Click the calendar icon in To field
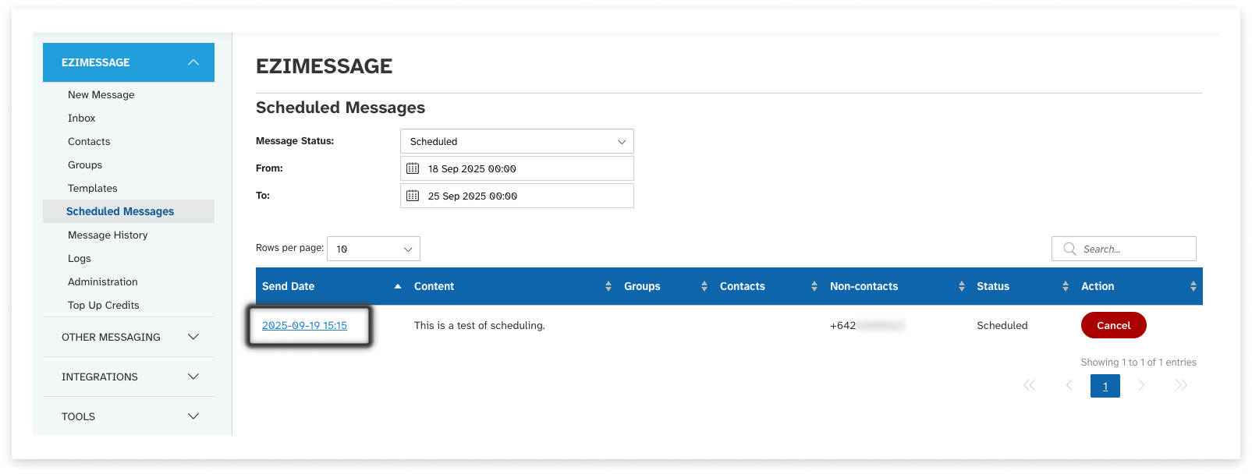 tap(413, 196)
